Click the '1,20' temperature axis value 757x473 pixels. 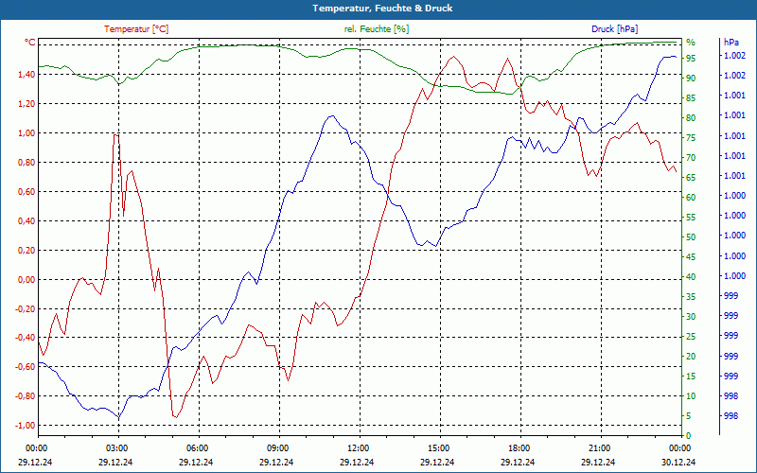pyautogui.click(x=26, y=104)
